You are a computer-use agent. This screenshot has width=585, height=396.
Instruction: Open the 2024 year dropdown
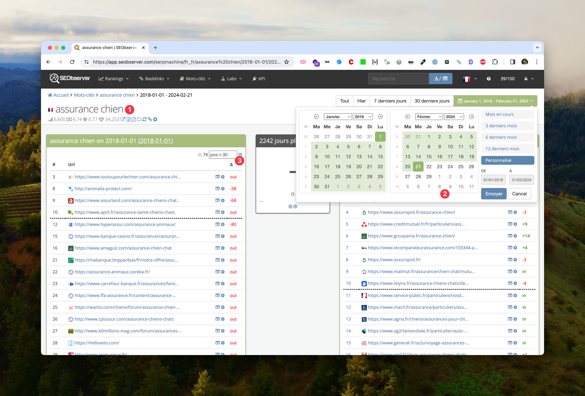(454, 117)
